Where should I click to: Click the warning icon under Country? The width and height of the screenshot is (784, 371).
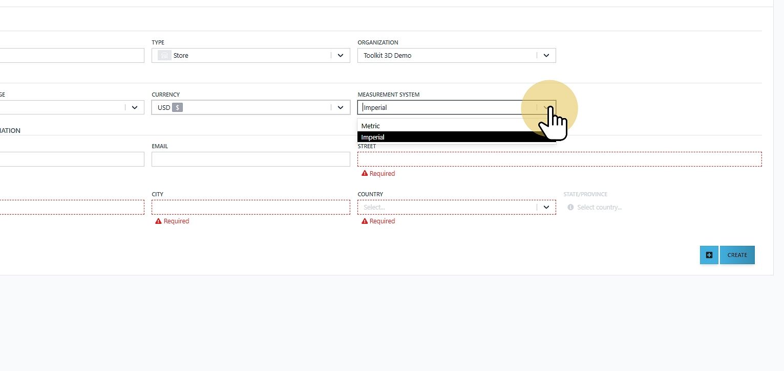pos(365,221)
